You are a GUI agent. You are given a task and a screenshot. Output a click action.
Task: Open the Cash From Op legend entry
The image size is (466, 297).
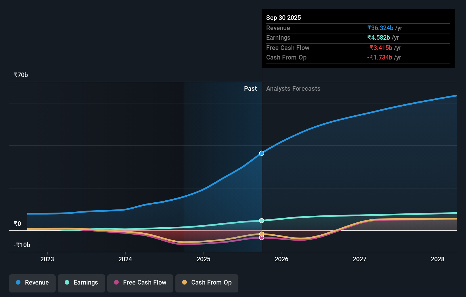click(207, 283)
